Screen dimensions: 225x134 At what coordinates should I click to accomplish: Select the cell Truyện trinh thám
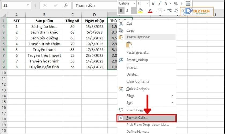tap(44, 44)
